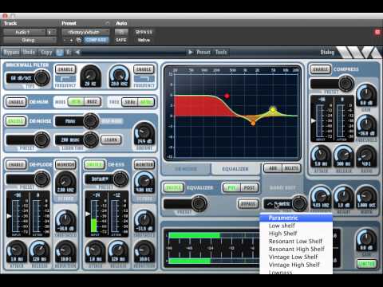Image resolution: width=383 pixels, height=287 pixels.
Task: Enable the brickwall lowpass filter
Action: point(144,69)
